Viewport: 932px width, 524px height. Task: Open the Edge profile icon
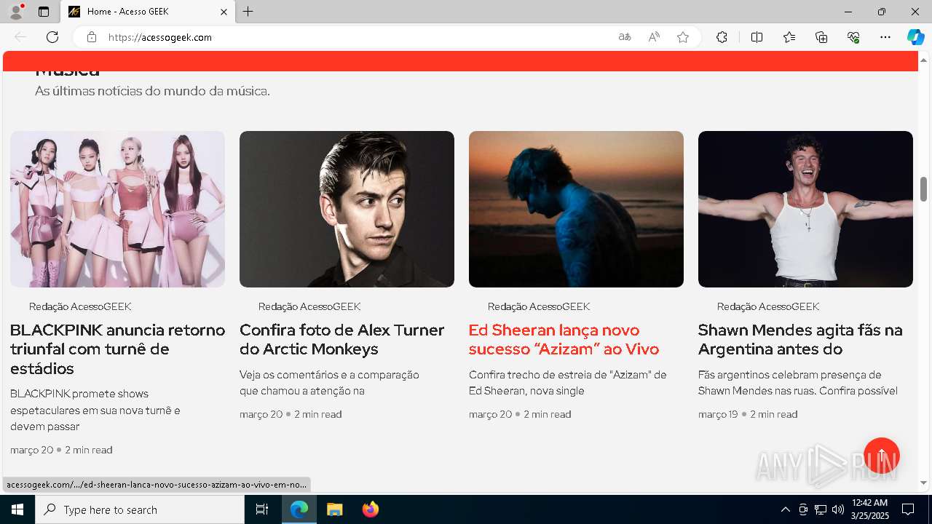[x=16, y=12]
